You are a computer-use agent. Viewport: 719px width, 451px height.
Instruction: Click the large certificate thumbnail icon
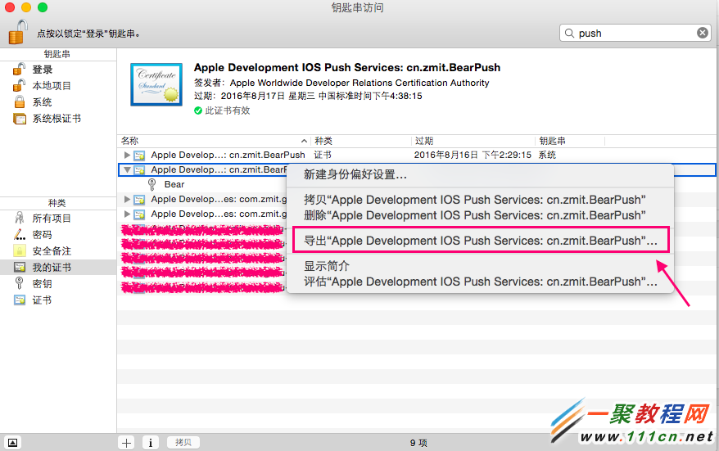coord(156,84)
